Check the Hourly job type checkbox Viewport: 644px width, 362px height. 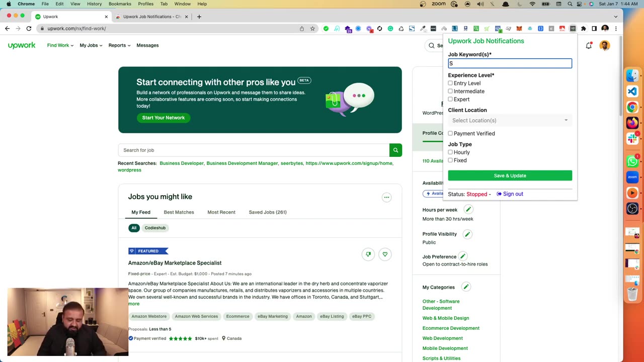[x=450, y=152]
